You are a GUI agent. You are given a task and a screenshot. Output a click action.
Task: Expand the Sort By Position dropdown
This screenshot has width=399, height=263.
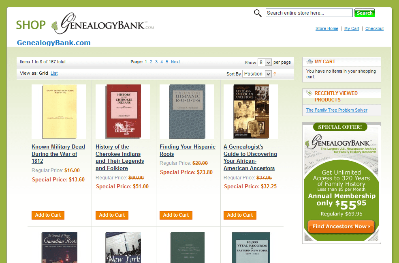pos(257,74)
